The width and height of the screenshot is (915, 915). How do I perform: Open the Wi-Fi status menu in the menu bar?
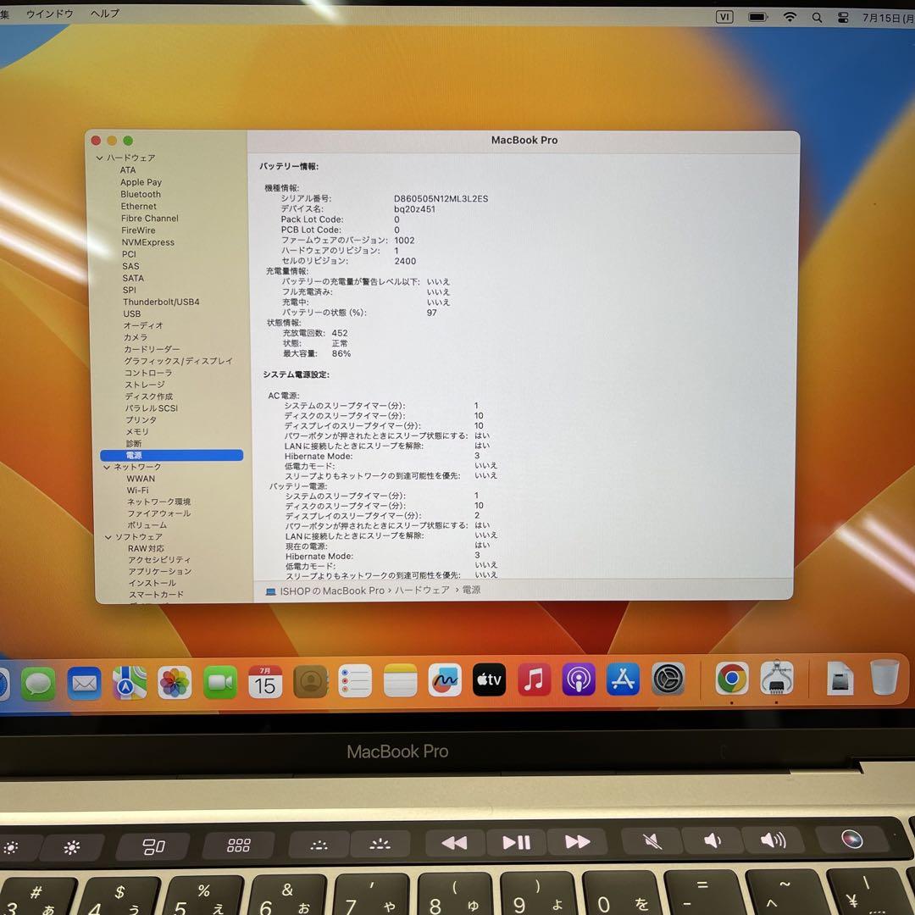pos(790,17)
